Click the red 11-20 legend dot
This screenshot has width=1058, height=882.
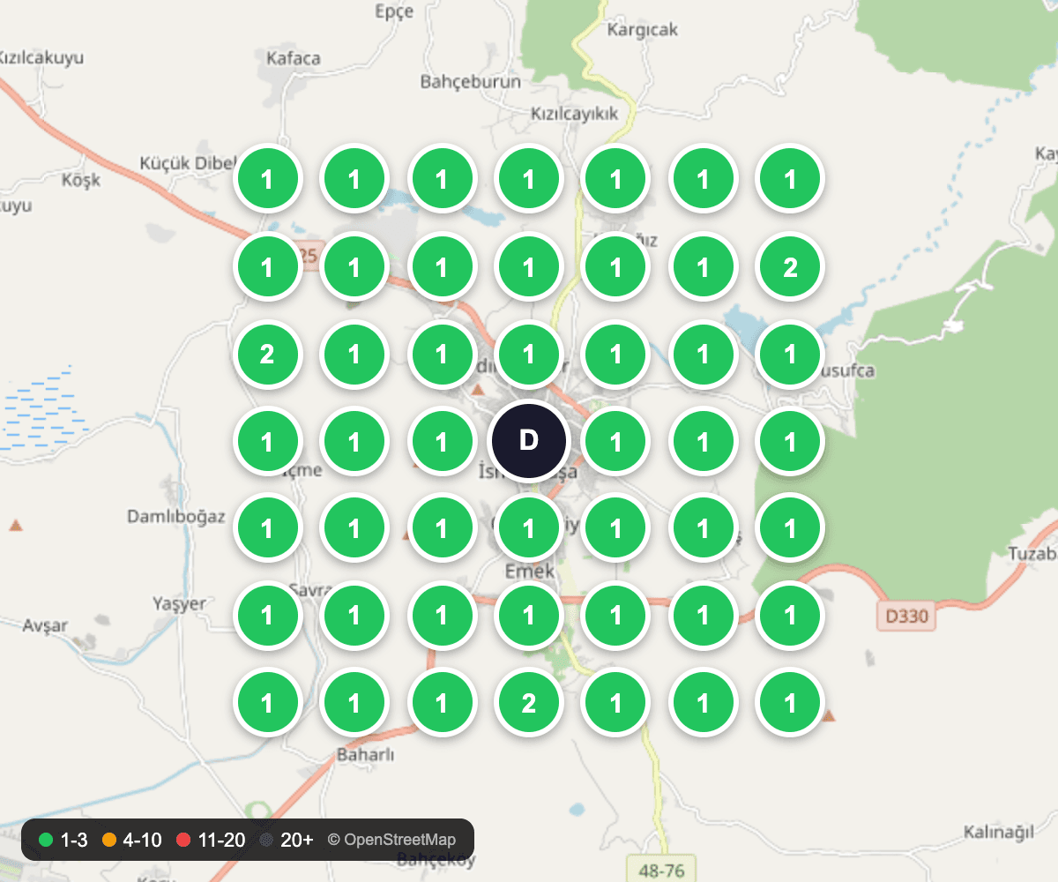(x=183, y=840)
